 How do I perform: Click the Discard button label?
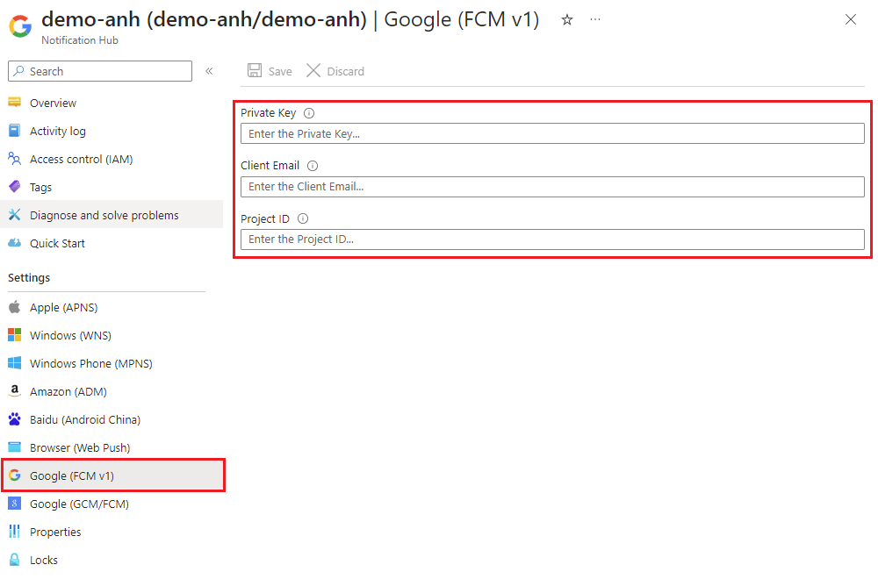tap(345, 72)
